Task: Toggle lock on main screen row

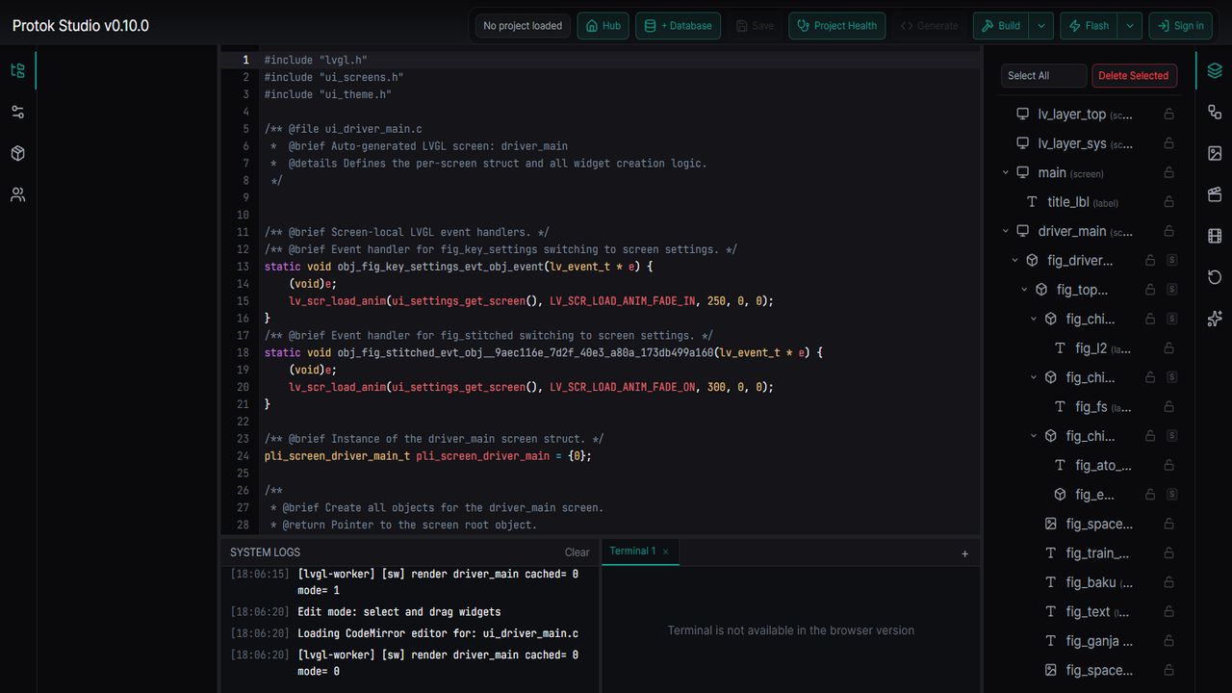Action: (x=1169, y=172)
